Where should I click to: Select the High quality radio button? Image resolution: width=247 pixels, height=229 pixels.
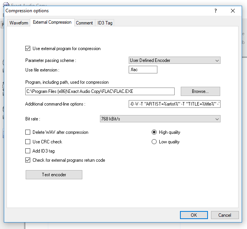tap(154, 132)
